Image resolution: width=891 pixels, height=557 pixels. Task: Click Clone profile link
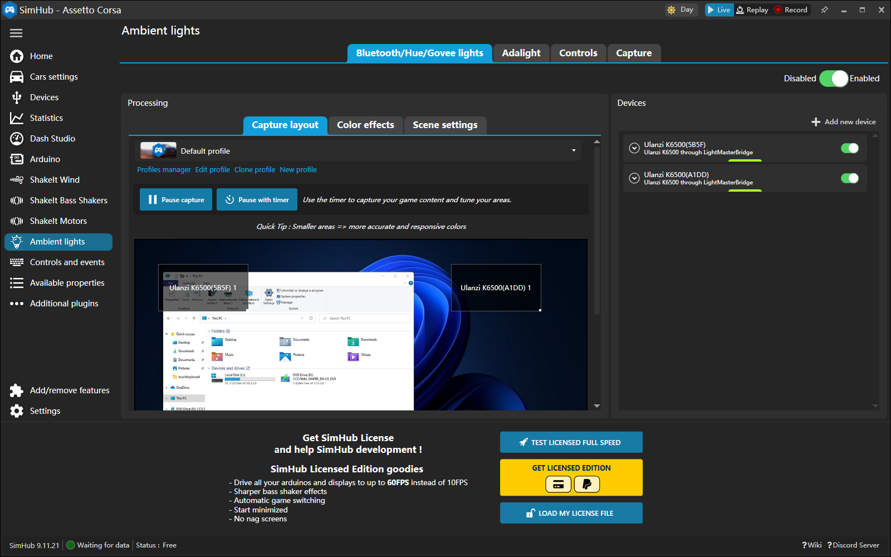pyautogui.click(x=254, y=170)
